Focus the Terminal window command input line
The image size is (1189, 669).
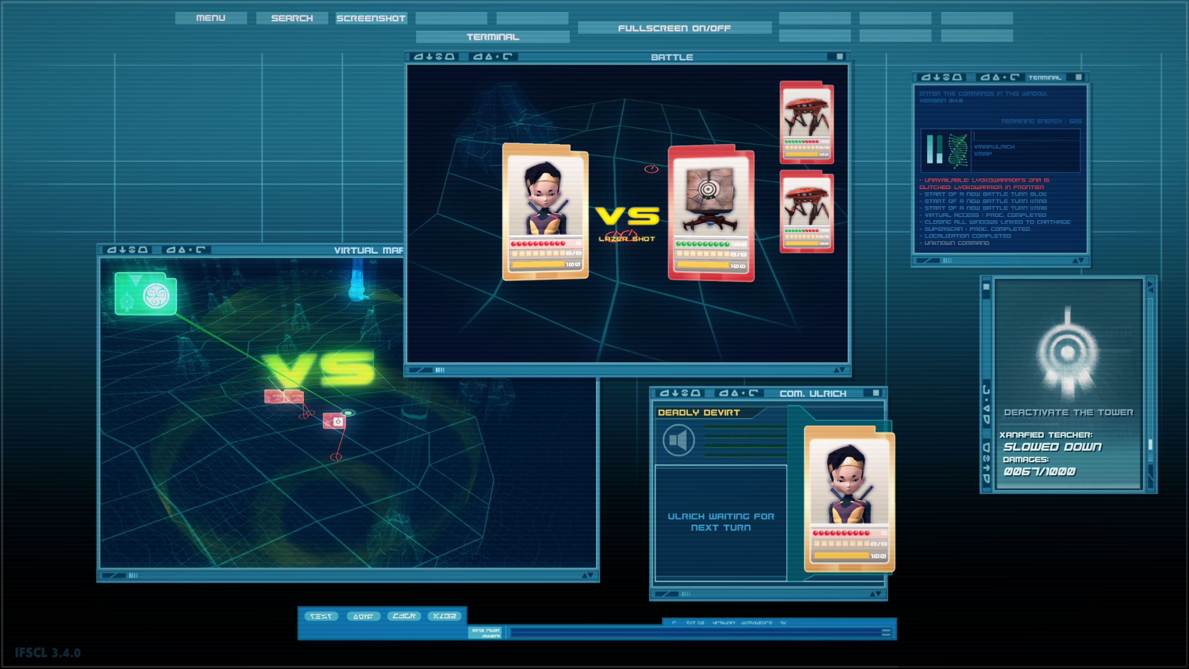click(x=1026, y=136)
